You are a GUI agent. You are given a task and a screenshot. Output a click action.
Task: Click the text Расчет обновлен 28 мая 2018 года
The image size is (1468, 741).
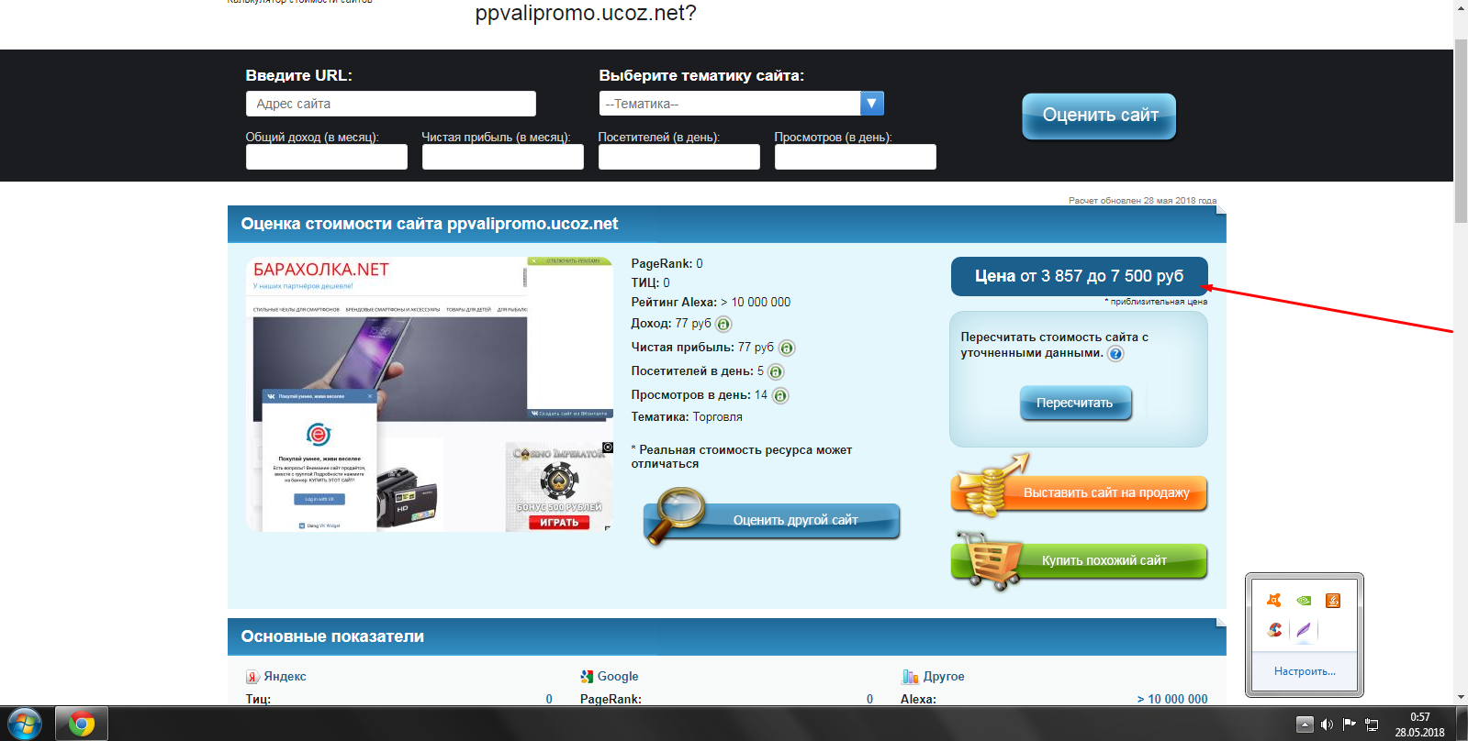coord(1142,200)
